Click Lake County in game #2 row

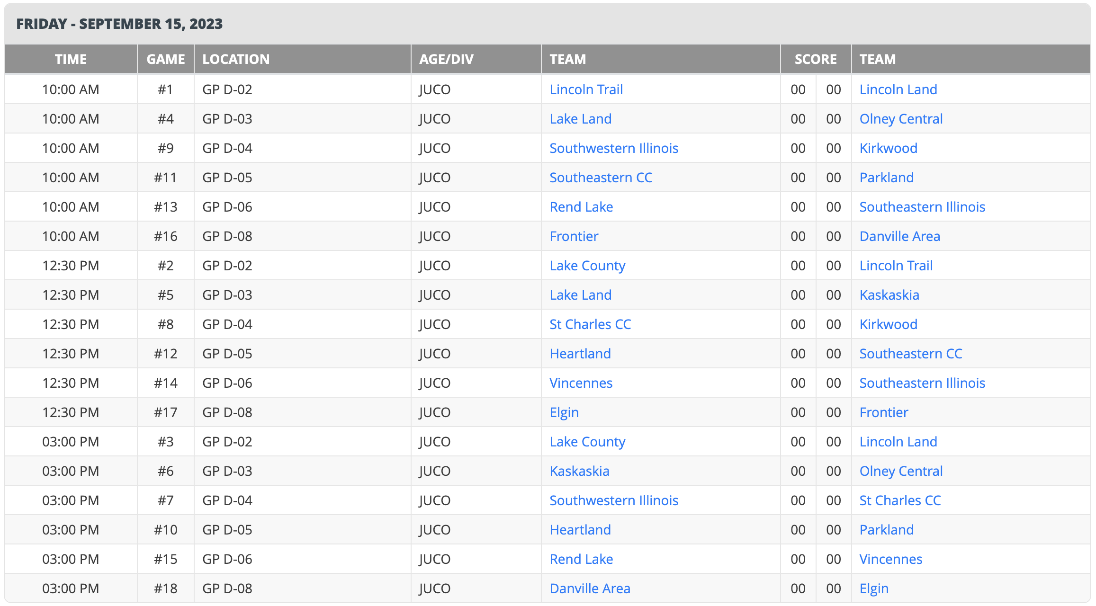587,266
